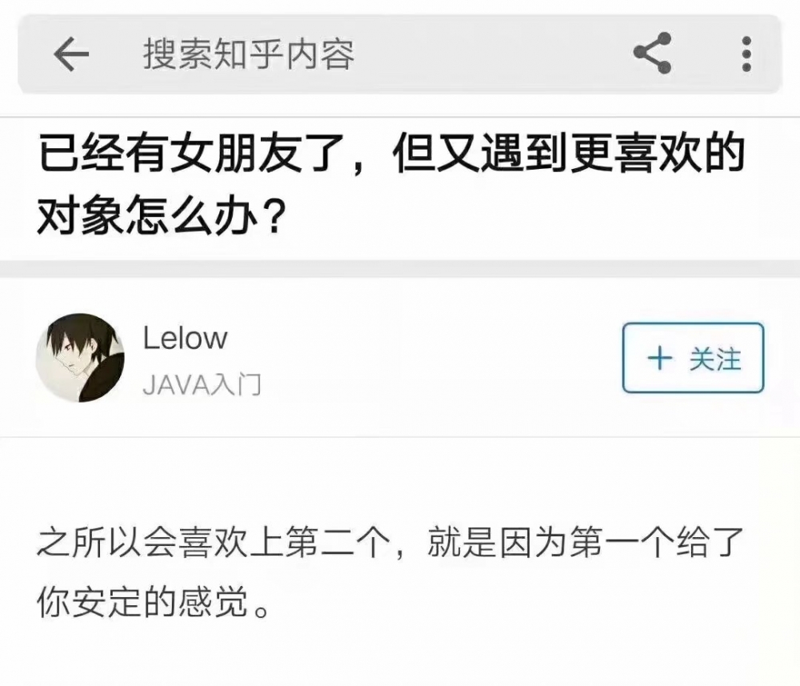Screen dimensions: 800x686
Task: Click the gray divider below the question
Action: point(400,269)
